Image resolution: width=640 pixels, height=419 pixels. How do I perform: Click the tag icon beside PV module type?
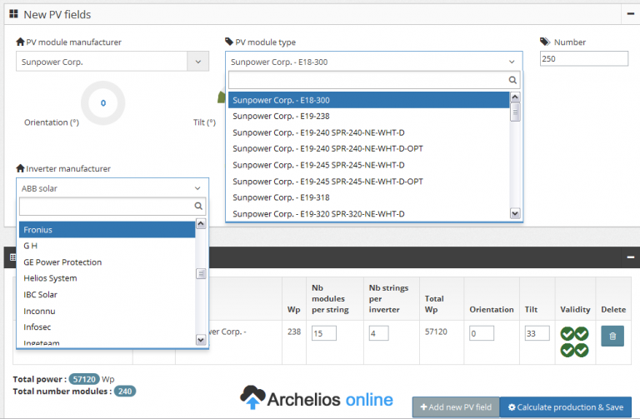pos(229,42)
